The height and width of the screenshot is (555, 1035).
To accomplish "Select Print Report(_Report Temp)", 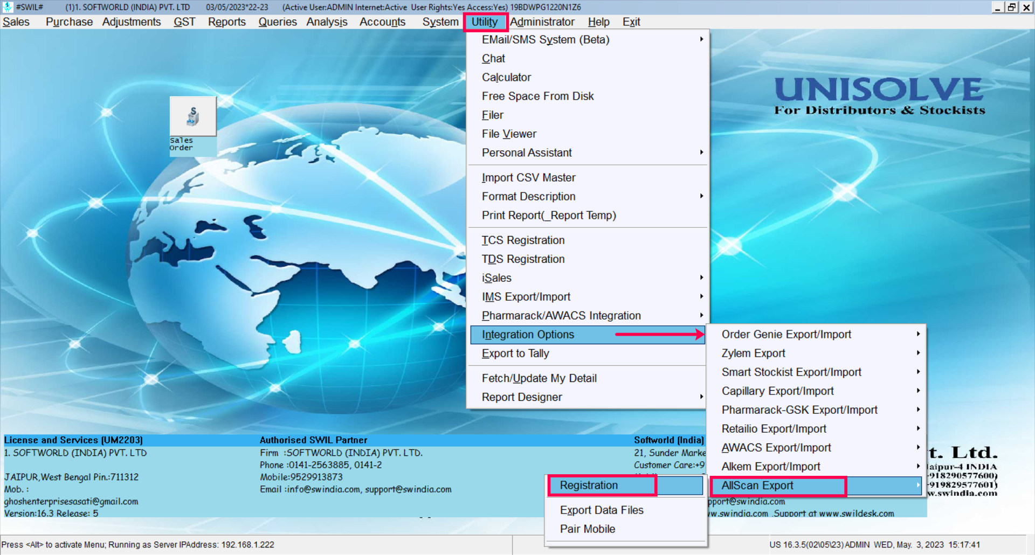I will pos(588,216).
